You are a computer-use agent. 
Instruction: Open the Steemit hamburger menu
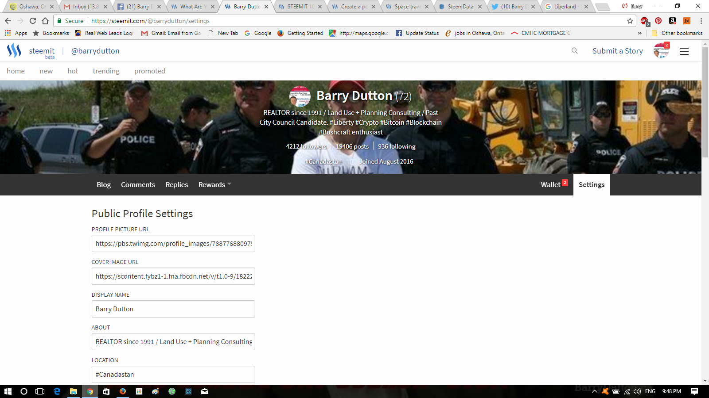click(684, 51)
